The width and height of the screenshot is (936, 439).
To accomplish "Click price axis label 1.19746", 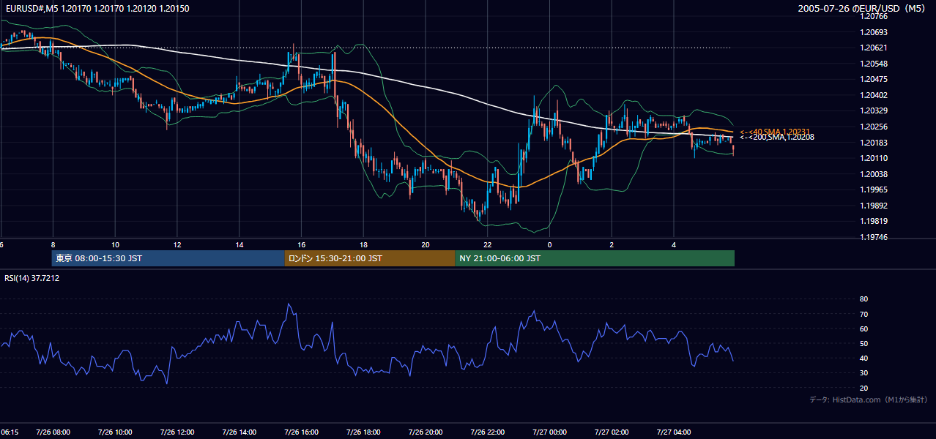I will [x=874, y=238].
